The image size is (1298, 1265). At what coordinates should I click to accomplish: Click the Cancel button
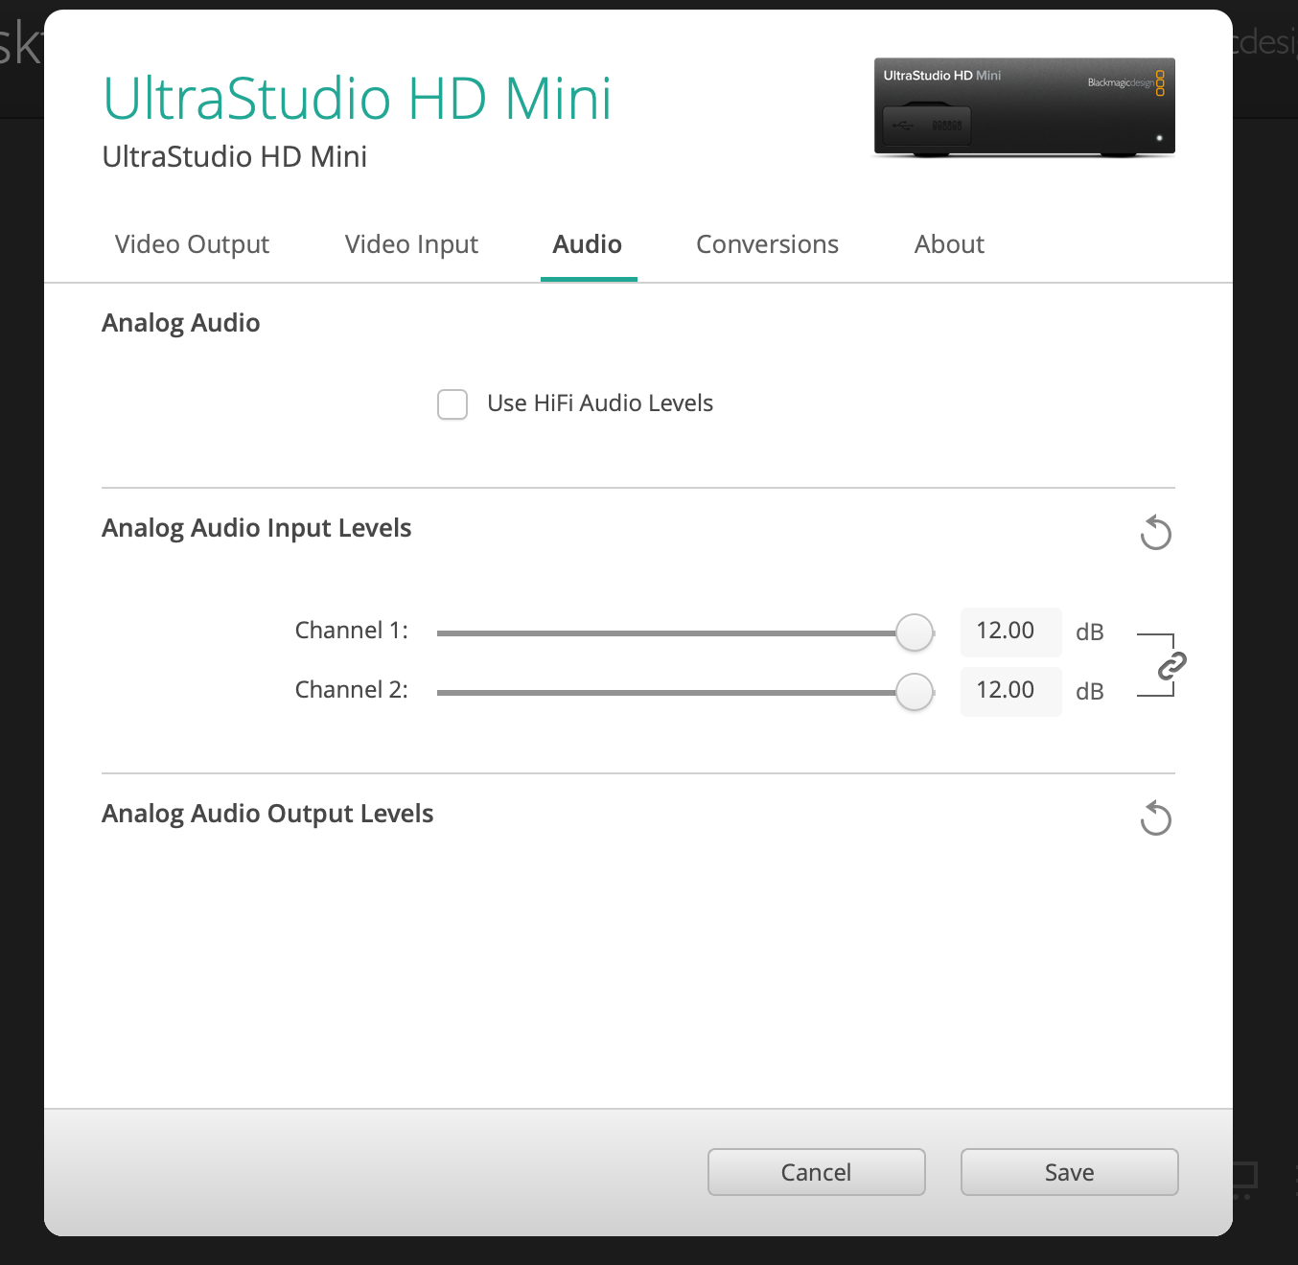817,1172
